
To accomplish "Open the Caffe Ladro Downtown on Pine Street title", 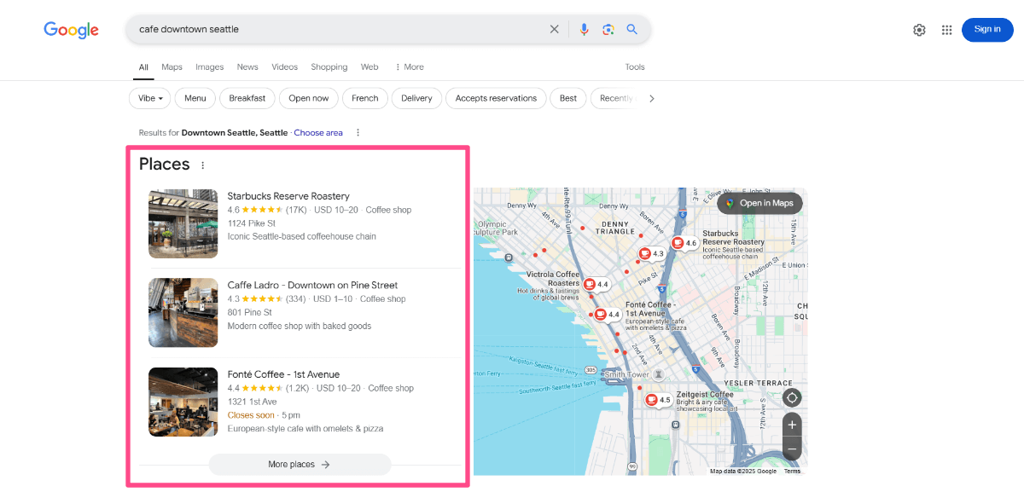I will (x=312, y=285).
